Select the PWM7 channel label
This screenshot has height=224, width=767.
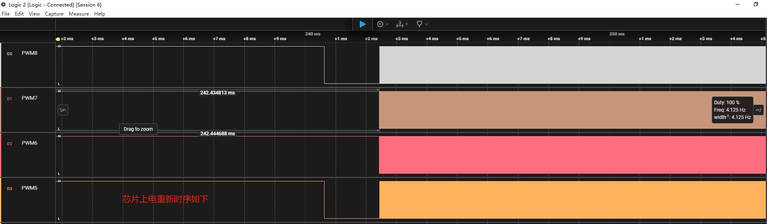[x=29, y=98]
